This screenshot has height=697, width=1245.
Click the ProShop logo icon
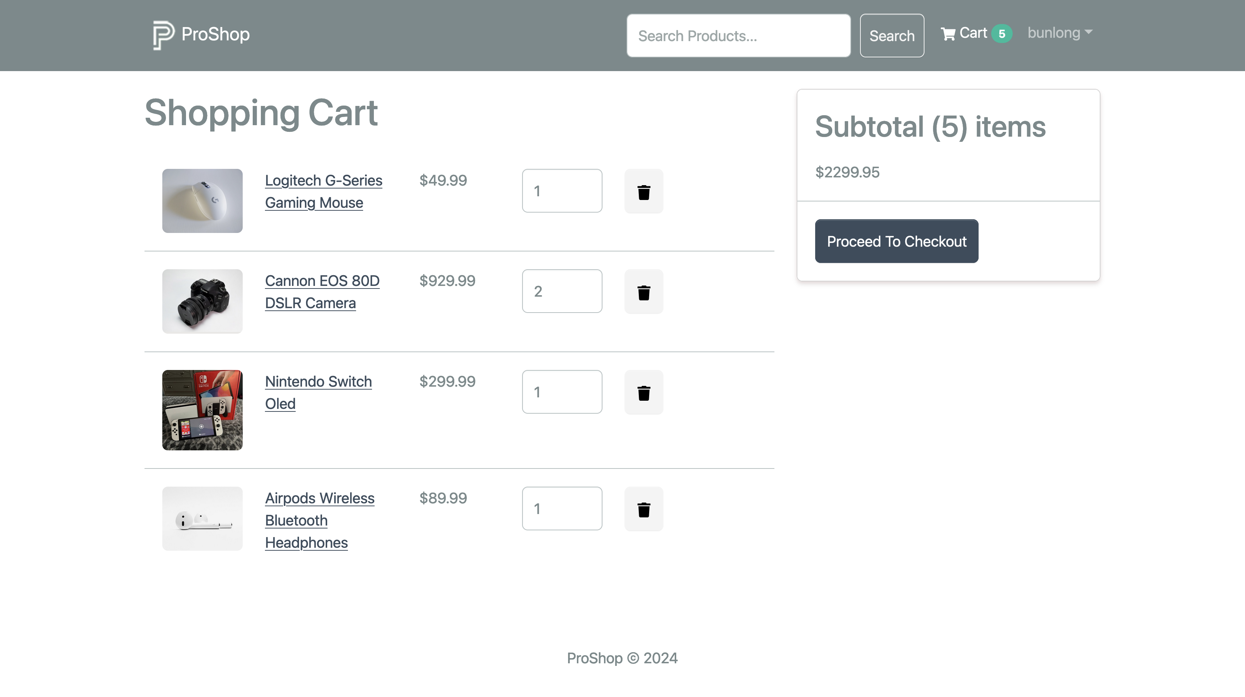(163, 35)
